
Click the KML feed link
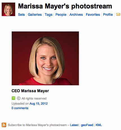(x=99, y=125)
